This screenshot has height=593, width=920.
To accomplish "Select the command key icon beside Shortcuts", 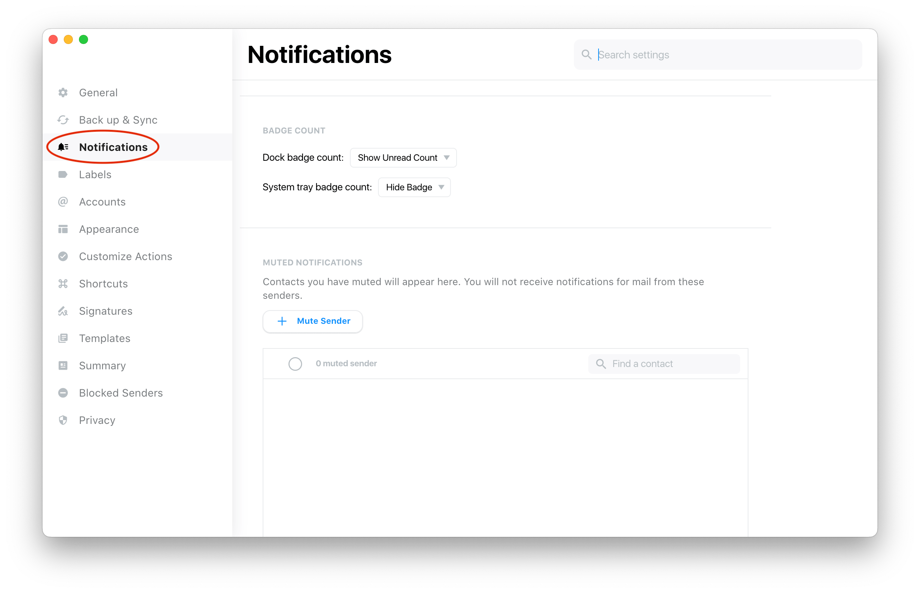I will 63,283.
